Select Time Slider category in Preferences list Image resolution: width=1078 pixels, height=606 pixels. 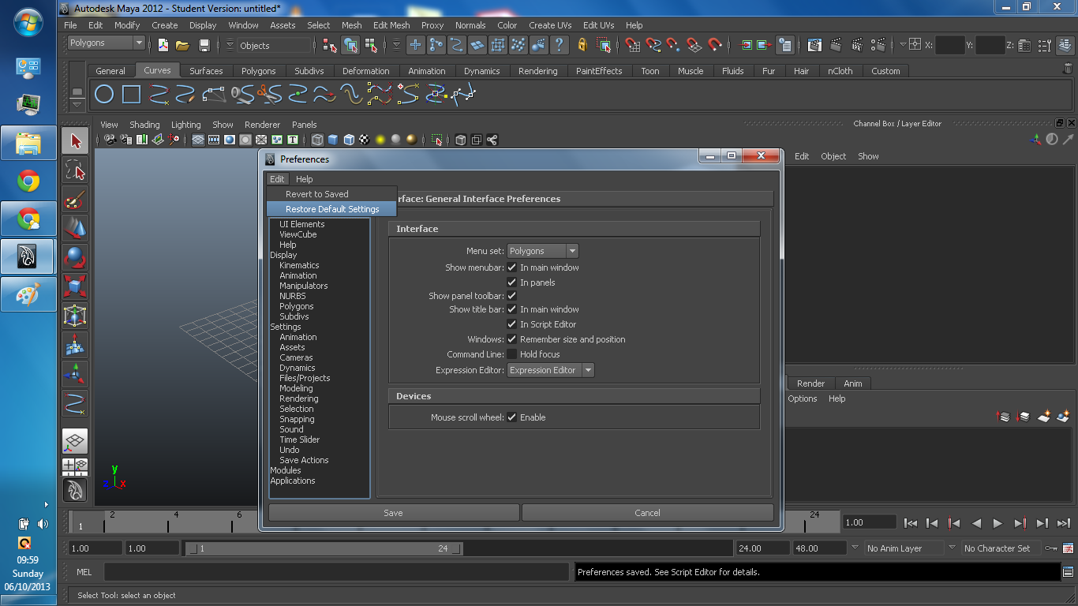click(299, 440)
